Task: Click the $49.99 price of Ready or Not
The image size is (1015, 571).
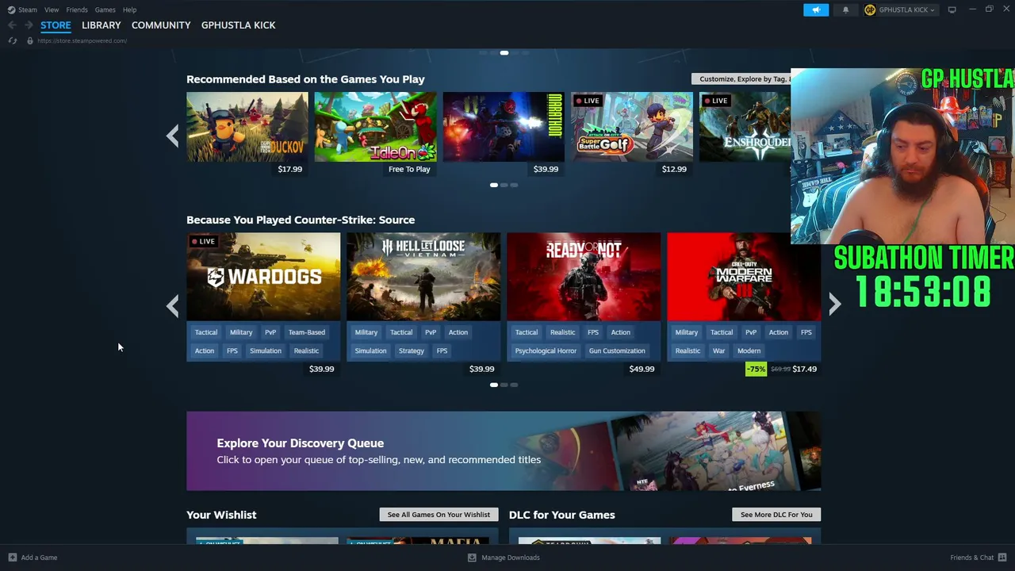Action: coord(642,369)
